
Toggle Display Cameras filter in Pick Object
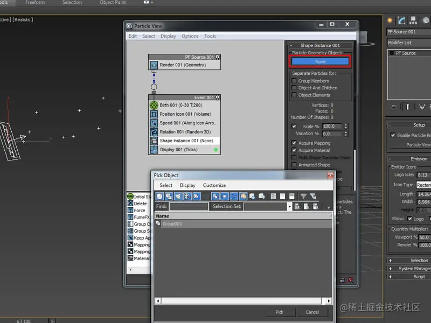tap(187, 196)
